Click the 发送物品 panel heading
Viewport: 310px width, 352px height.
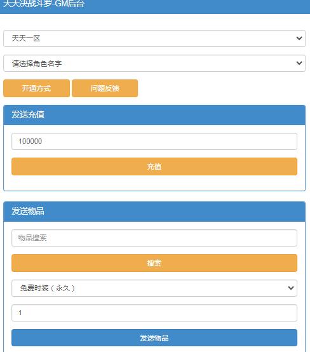[x=28, y=211]
